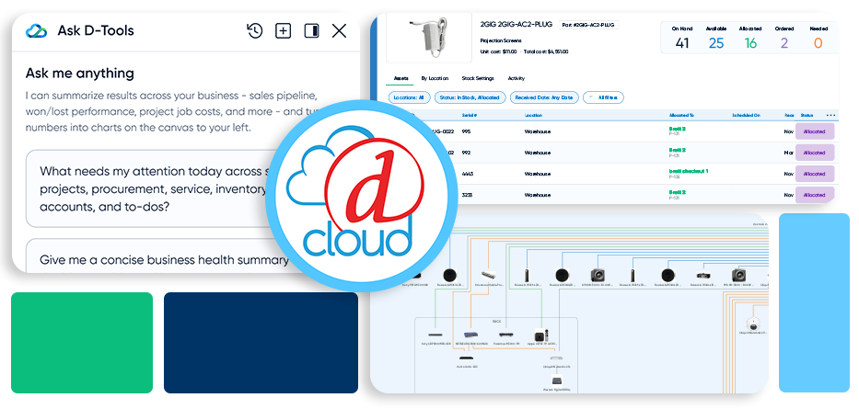This screenshot has height=409, width=859.
Task: Open the All filters button
Action: (x=603, y=97)
